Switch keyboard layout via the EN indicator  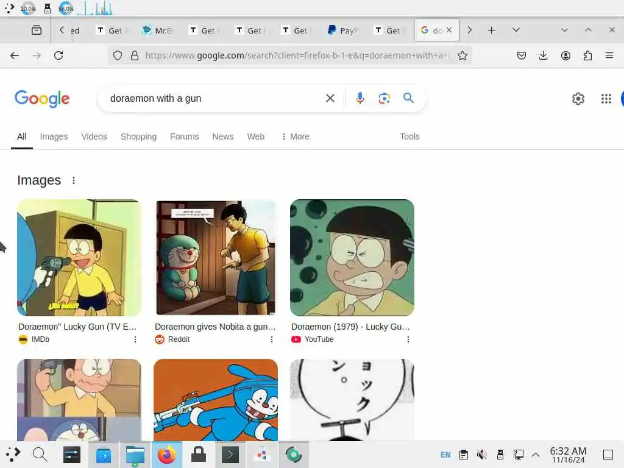point(445,455)
